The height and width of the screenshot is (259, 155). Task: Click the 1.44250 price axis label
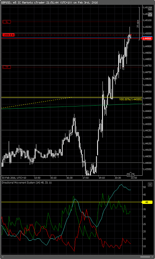pos(147,131)
